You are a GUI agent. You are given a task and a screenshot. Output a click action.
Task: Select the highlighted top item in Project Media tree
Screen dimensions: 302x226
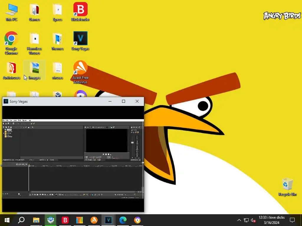tap(9, 130)
